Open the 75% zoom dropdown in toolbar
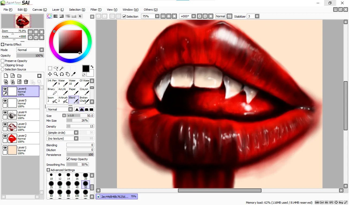The width and height of the screenshot is (349, 205). tap(157, 16)
